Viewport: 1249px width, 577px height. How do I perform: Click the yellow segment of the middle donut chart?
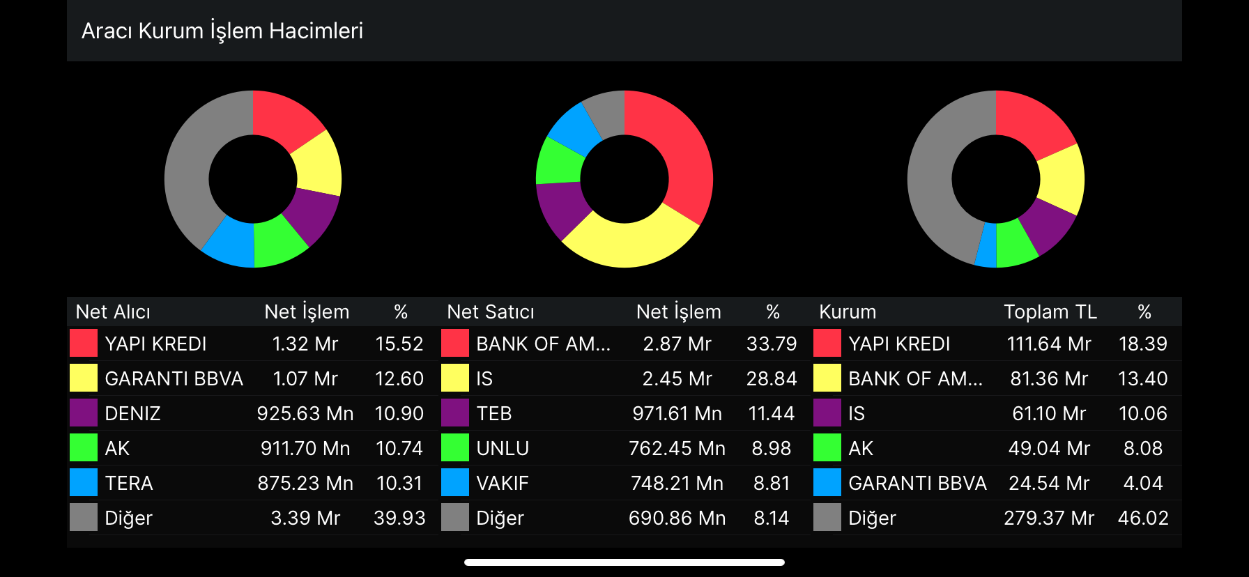(627, 244)
